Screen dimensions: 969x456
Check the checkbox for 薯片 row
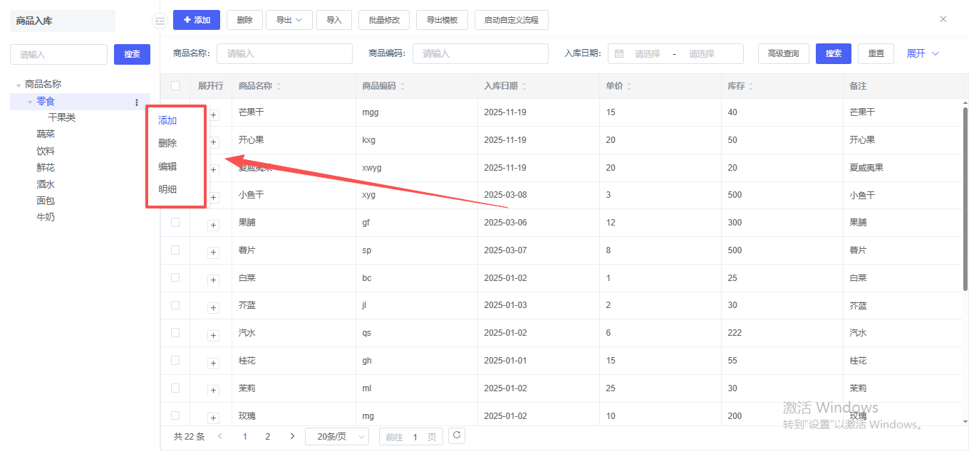pos(175,250)
